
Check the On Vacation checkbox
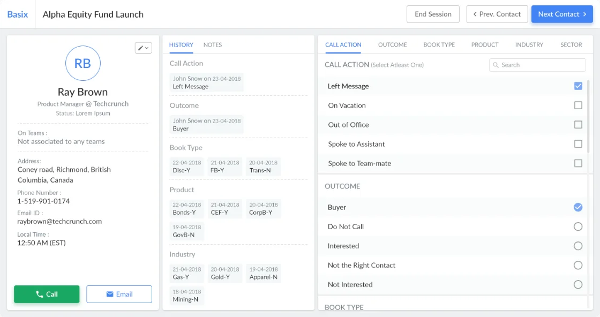(578, 105)
